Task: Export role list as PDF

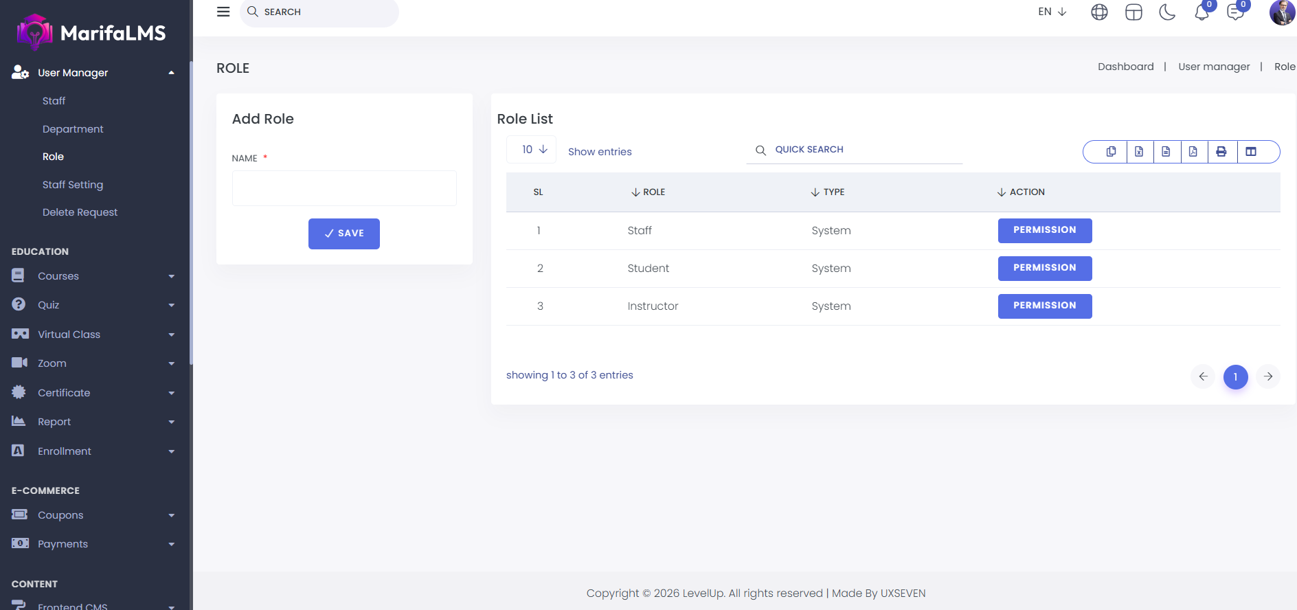Action: click(x=1193, y=152)
